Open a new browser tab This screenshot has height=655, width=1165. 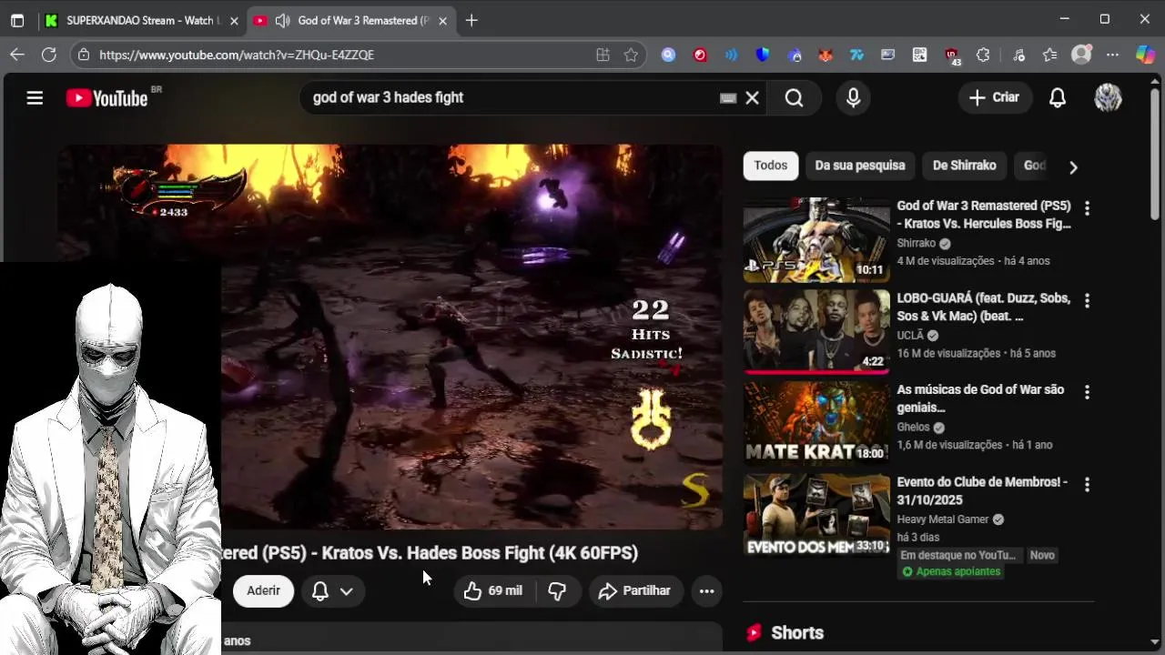click(x=471, y=20)
